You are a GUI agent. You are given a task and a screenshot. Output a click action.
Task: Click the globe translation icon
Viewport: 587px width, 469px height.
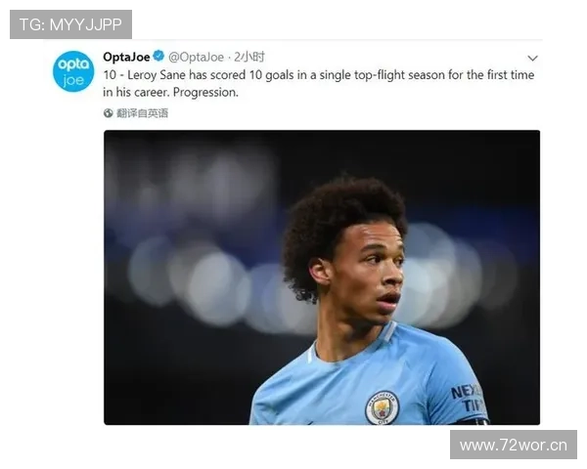pyautogui.click(x=109, y=113)
